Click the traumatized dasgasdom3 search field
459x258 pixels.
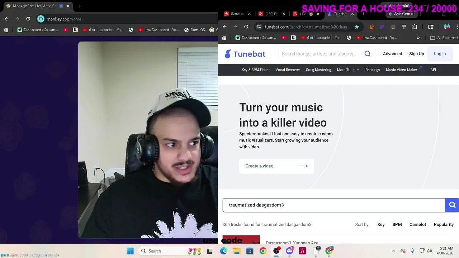point(333,205)
